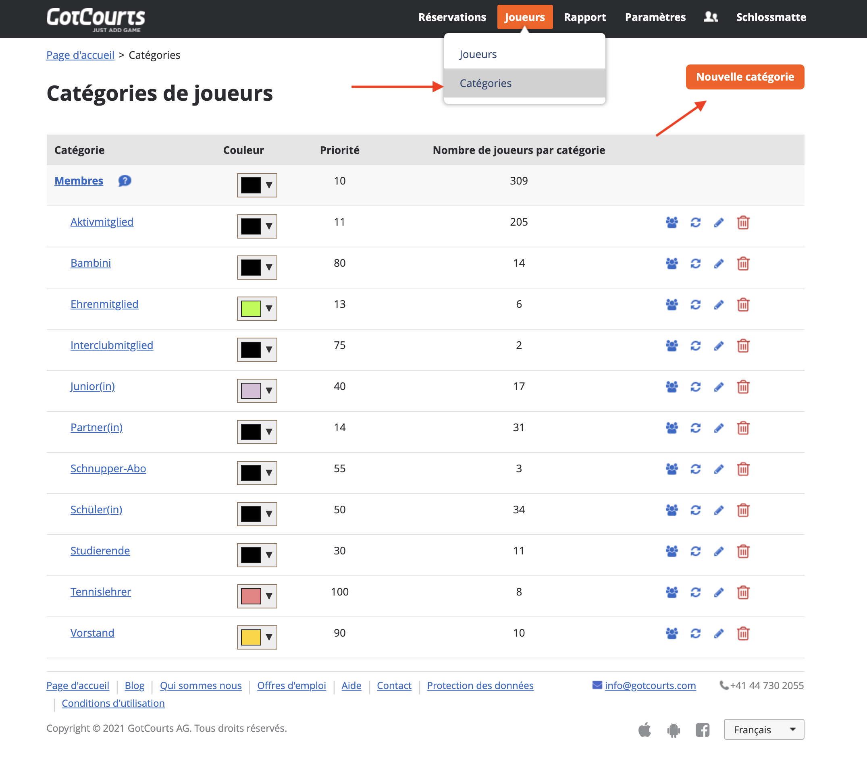
Task: Open color dropdown for Membres
Action: (257, 185)
